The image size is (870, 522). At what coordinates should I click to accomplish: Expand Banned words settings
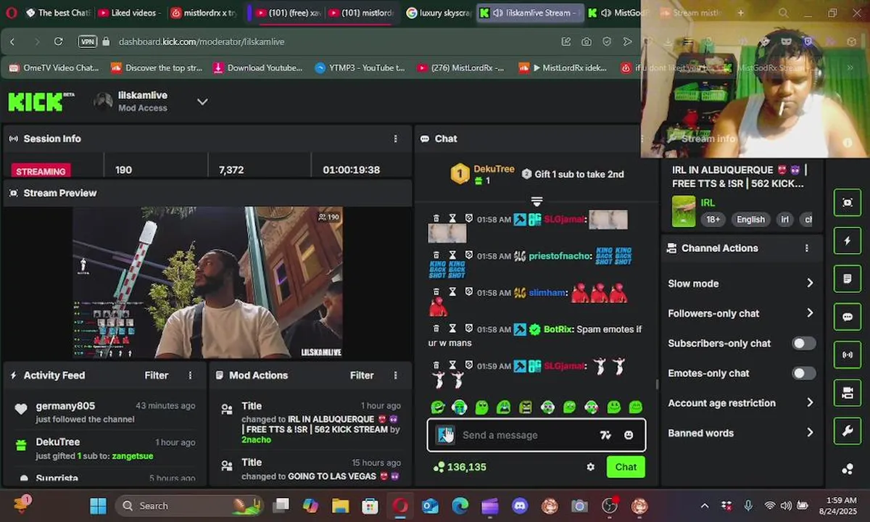[x=741, y=433]
